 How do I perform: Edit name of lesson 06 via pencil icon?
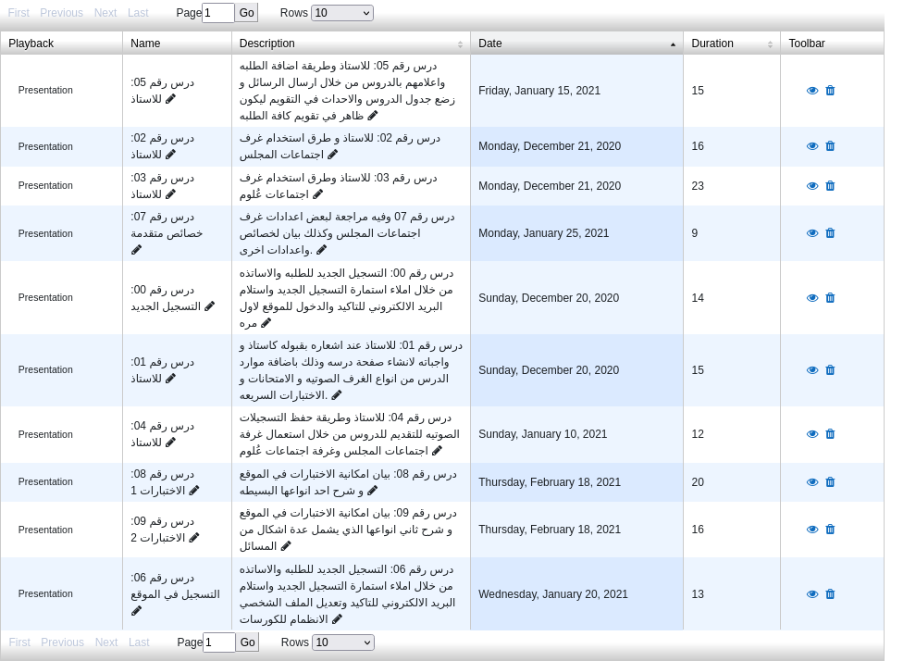coord(136,611)
